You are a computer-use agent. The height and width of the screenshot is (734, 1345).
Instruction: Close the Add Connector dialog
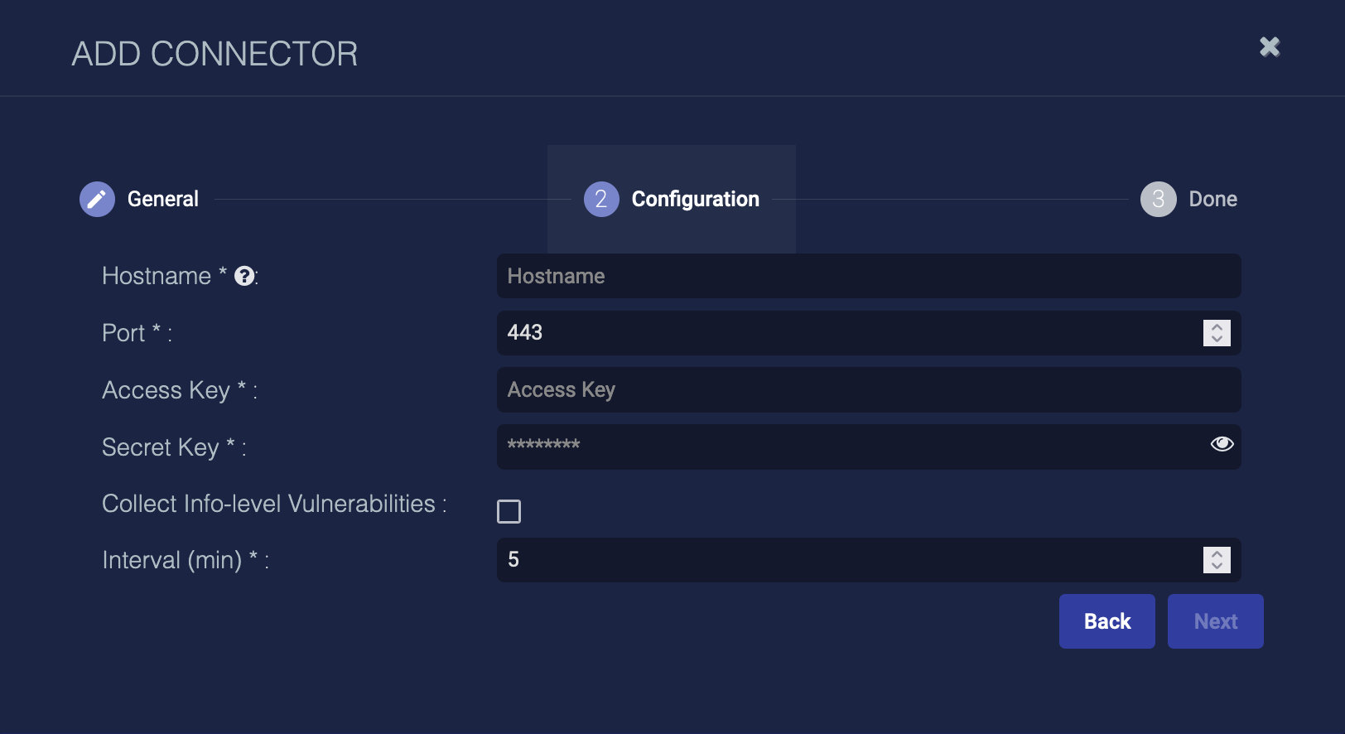click(1270, 47)
